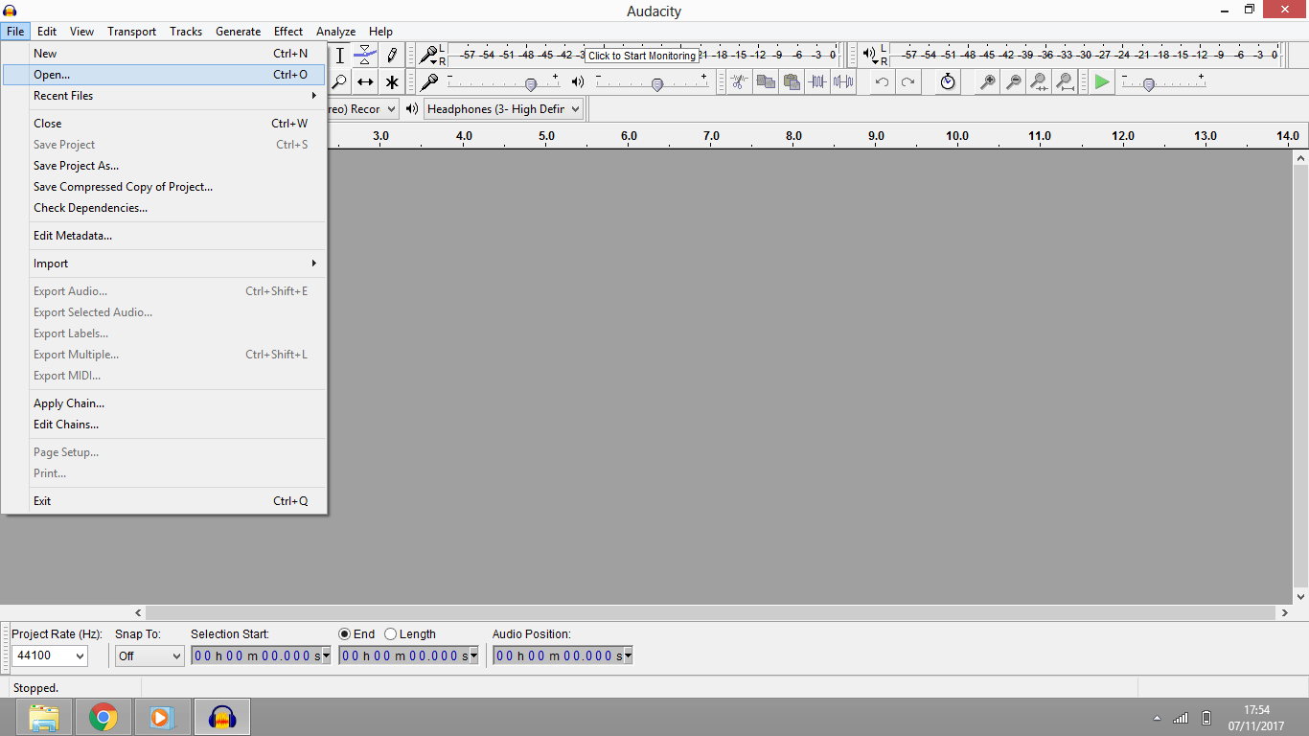The height and width of the screenshot is (736, 1309).
Task: Select the End radio button
Action: (345, 634)
